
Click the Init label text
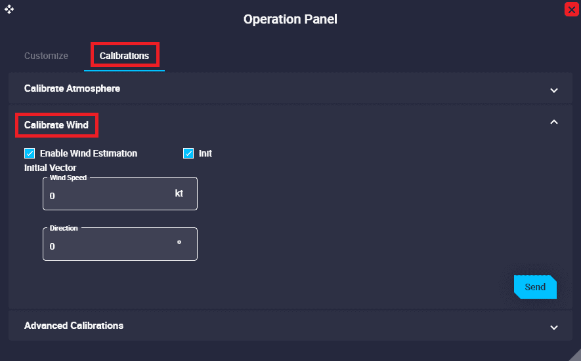point(205,153)
